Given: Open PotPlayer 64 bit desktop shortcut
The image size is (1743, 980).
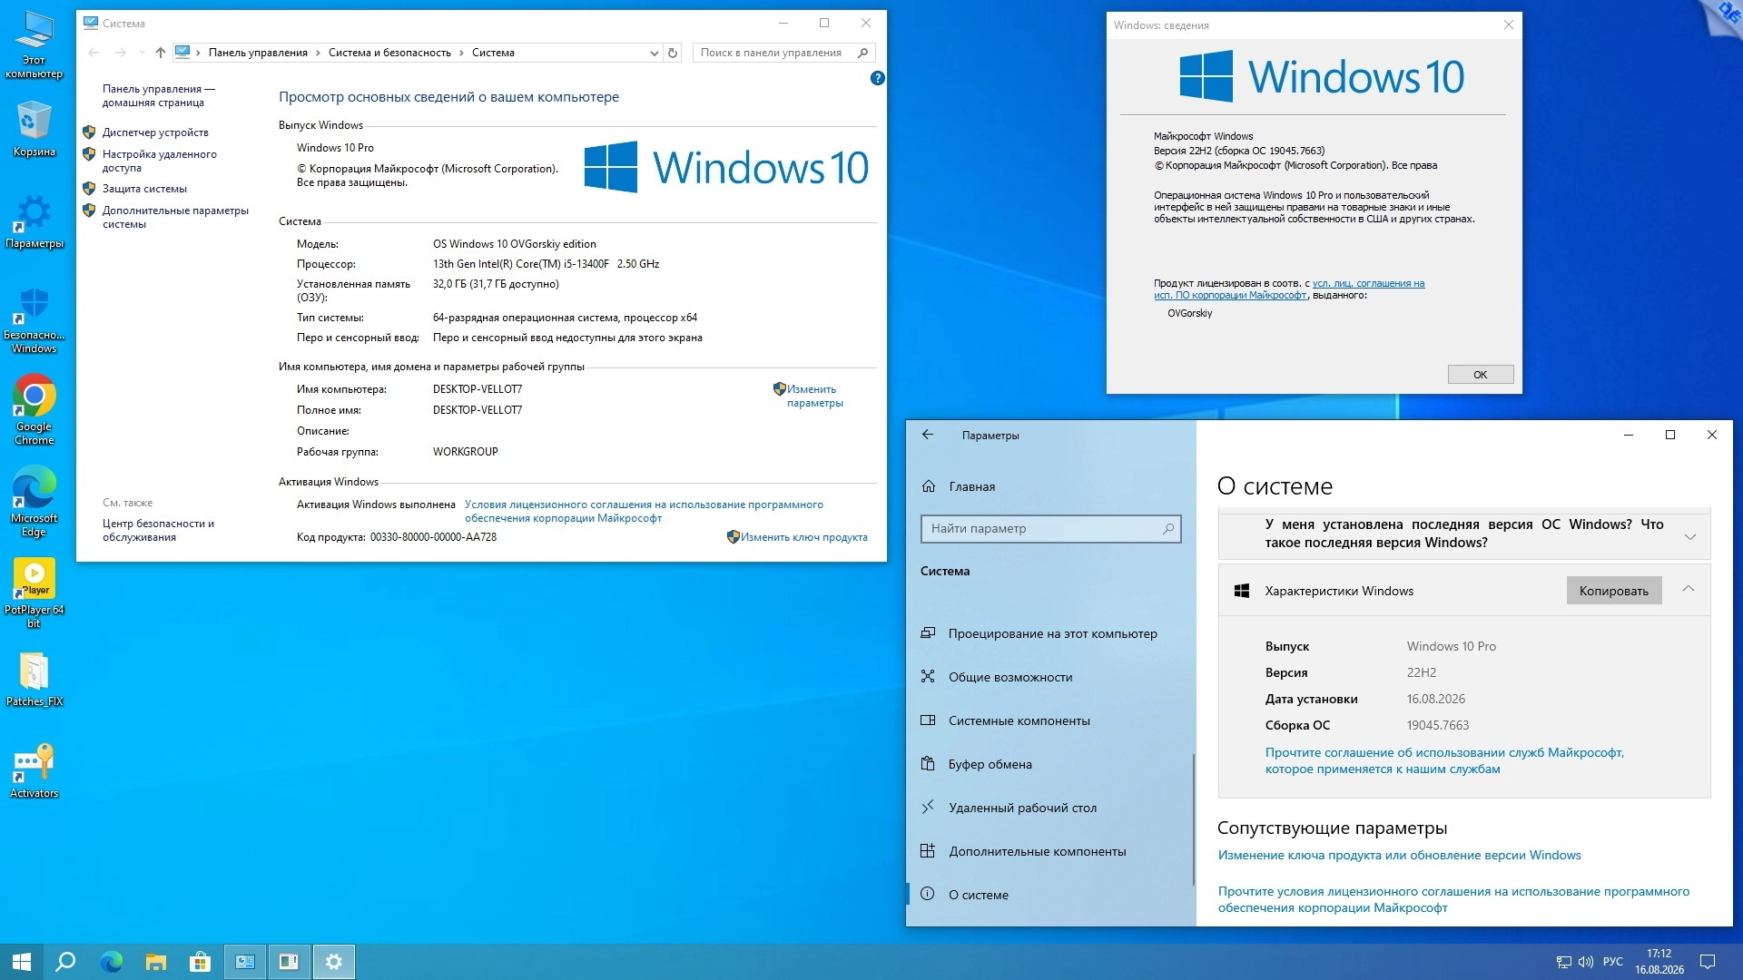Looking at the screenshot, I should point(34,593).
